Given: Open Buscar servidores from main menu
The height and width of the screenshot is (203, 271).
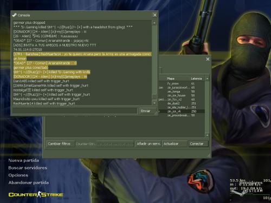Looking at the screenshot, I should point(28,168).
